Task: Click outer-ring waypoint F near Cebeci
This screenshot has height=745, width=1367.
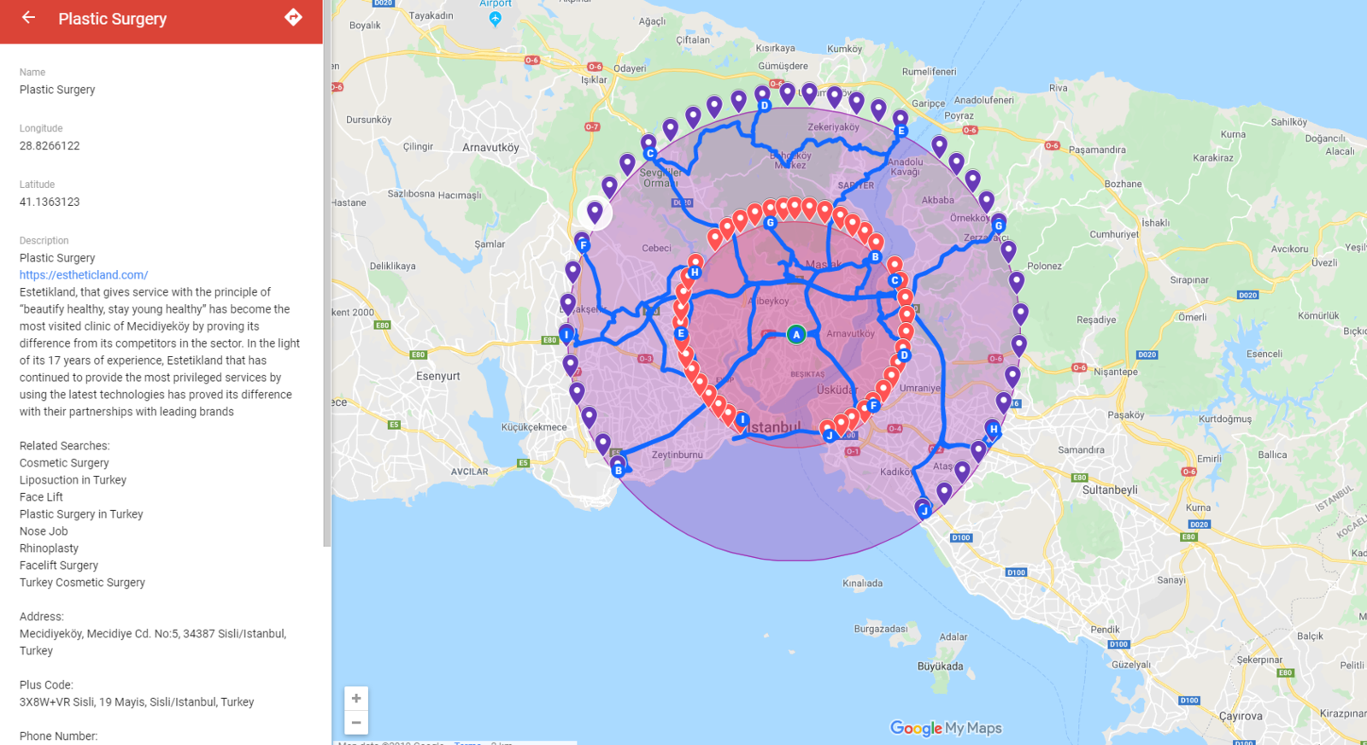Action: [x=584, y=245]
